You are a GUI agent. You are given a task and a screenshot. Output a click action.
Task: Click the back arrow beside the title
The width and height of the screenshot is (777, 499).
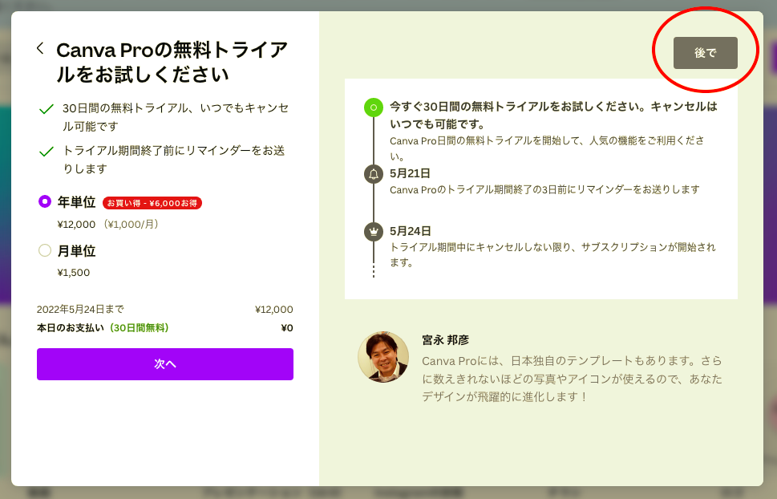tap(40, 49)
